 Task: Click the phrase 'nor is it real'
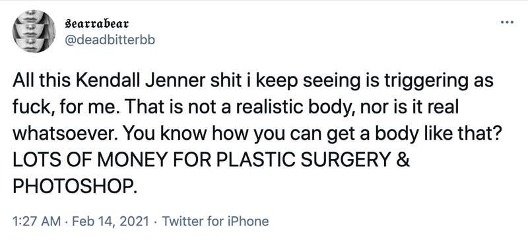[x=403, y=109]
